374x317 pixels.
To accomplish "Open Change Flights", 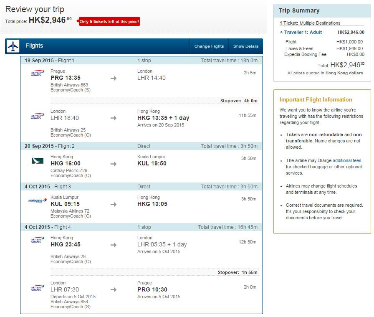I will click(x=209, y=46).
